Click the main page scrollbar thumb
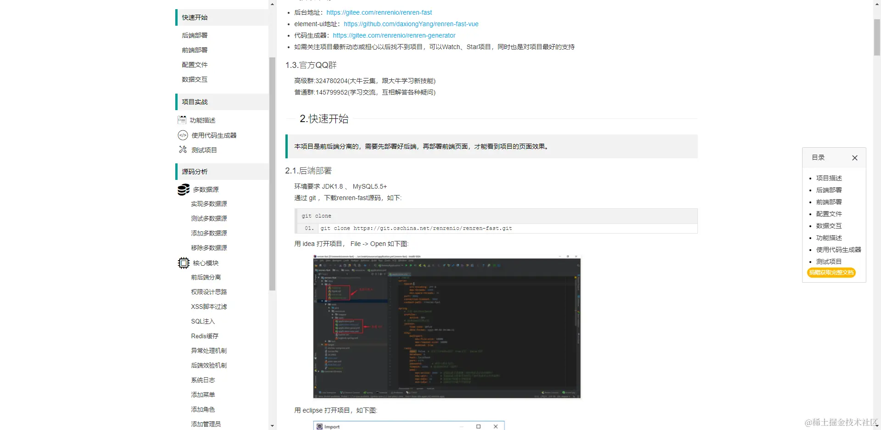 pyautogui.click(x=877, y=38)
